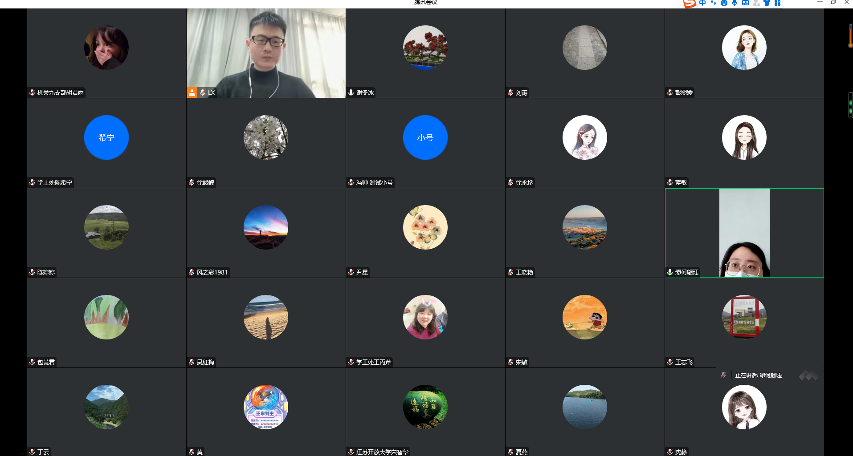Open the Sogou skin shirt icon
This screenshot has height=456, width=853.
coord(767,3)
